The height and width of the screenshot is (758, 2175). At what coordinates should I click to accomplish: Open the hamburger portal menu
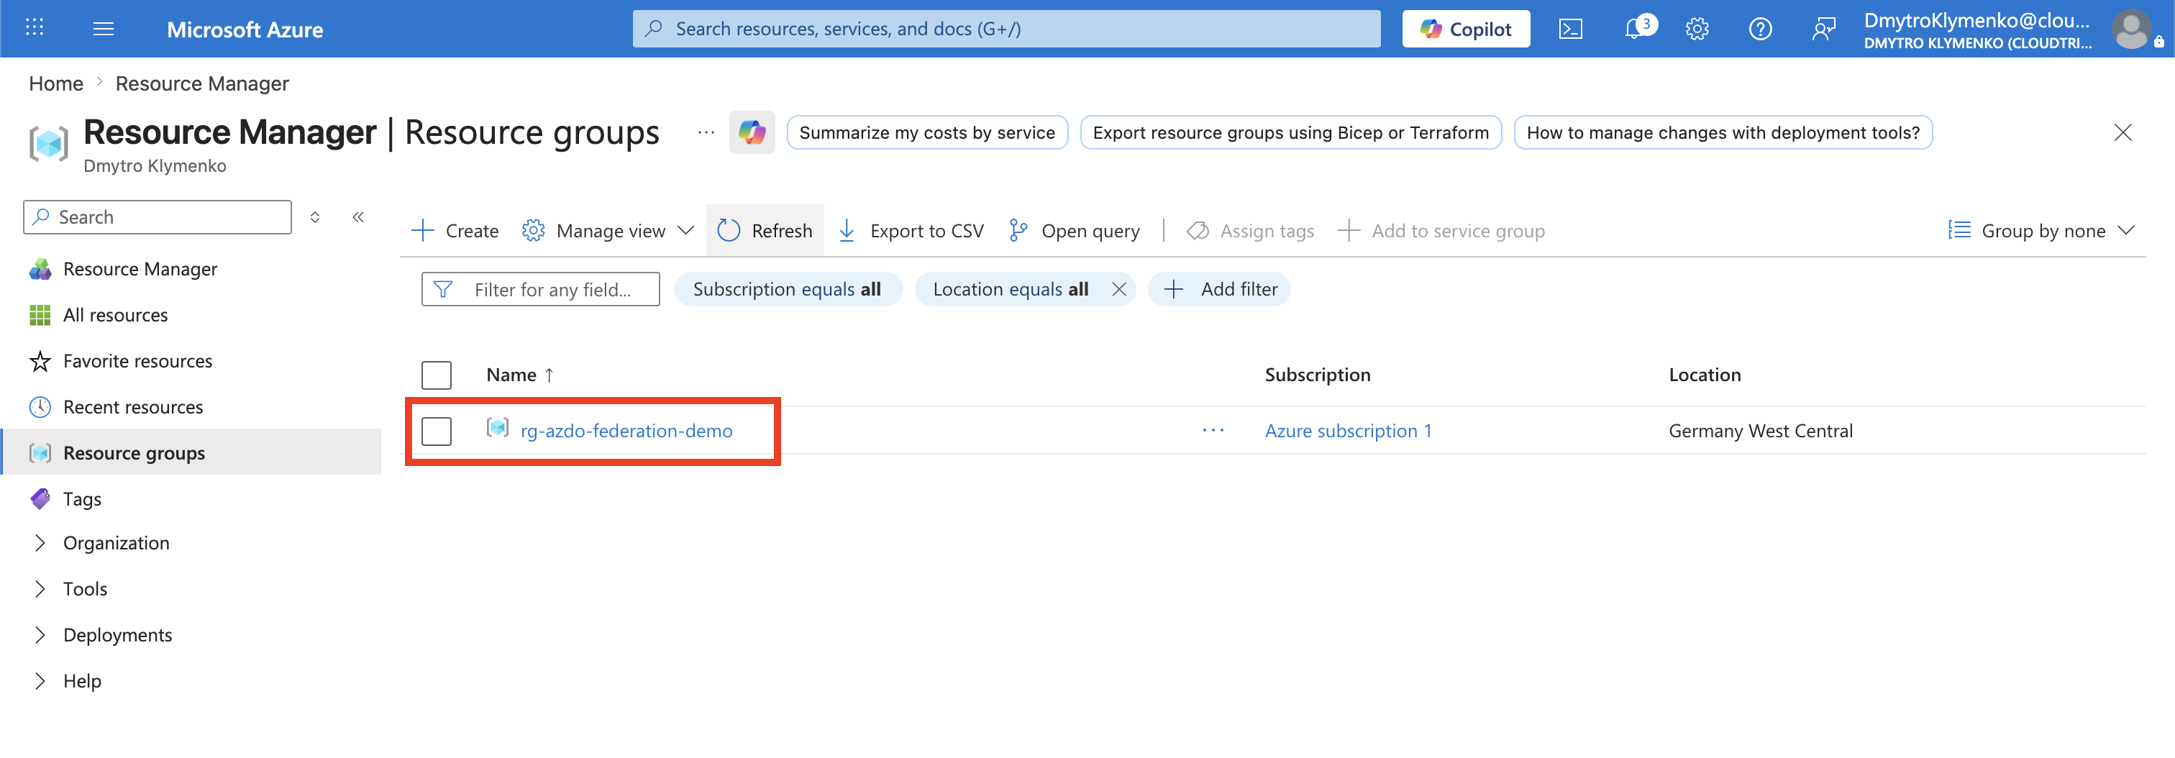point(103,29)
